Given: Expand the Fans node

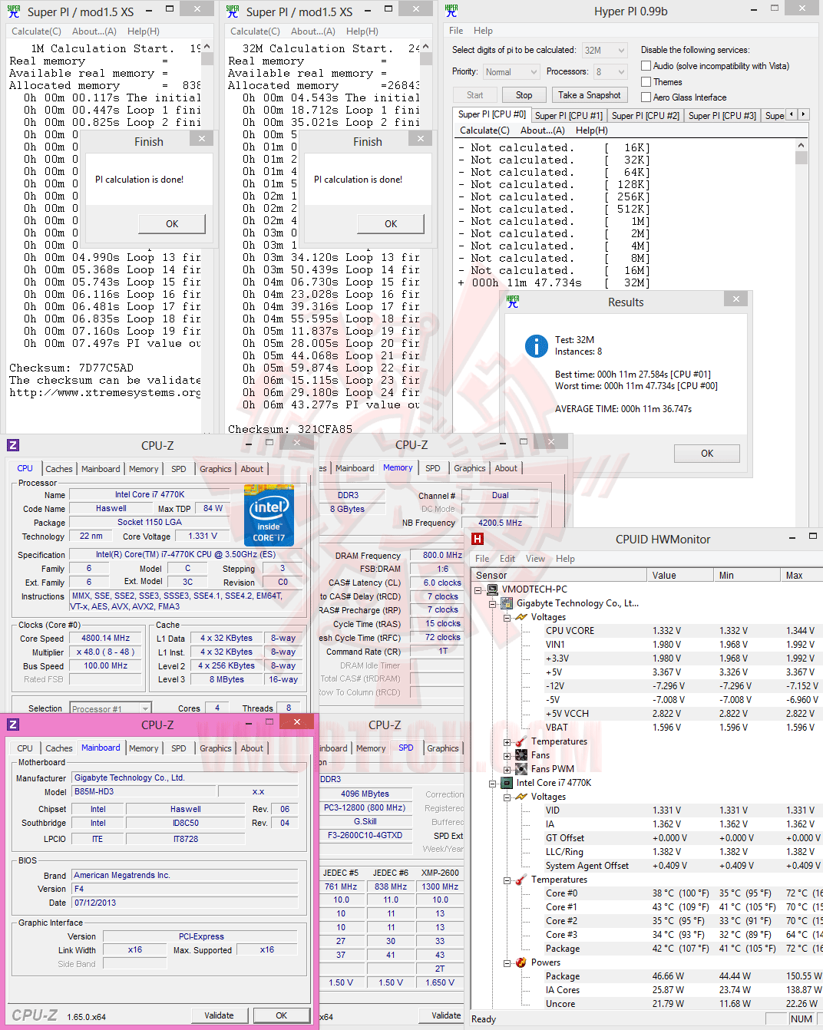Looking at the screenshot, I should click(x=507, y=755).
